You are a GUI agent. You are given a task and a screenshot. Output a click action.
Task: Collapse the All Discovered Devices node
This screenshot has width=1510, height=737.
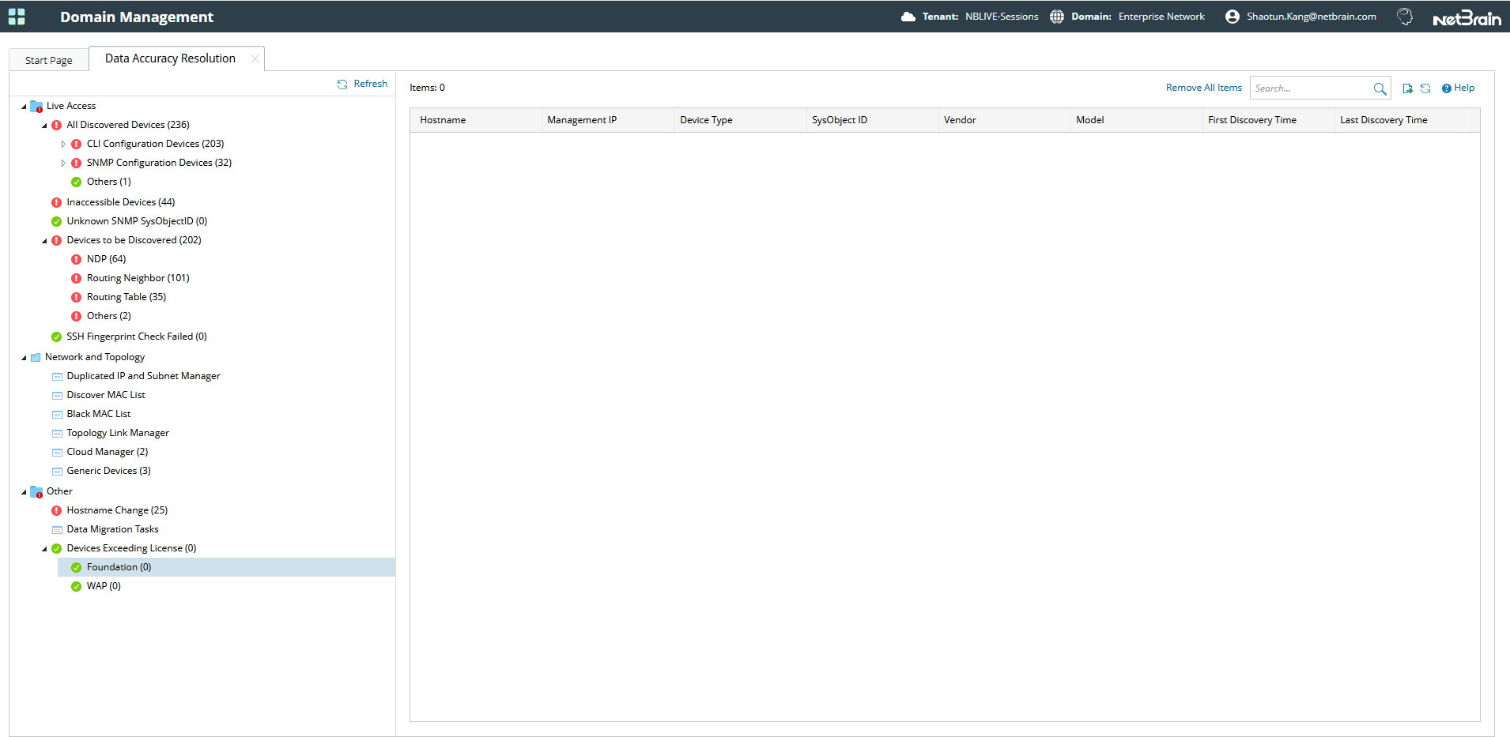coord(44,126)
